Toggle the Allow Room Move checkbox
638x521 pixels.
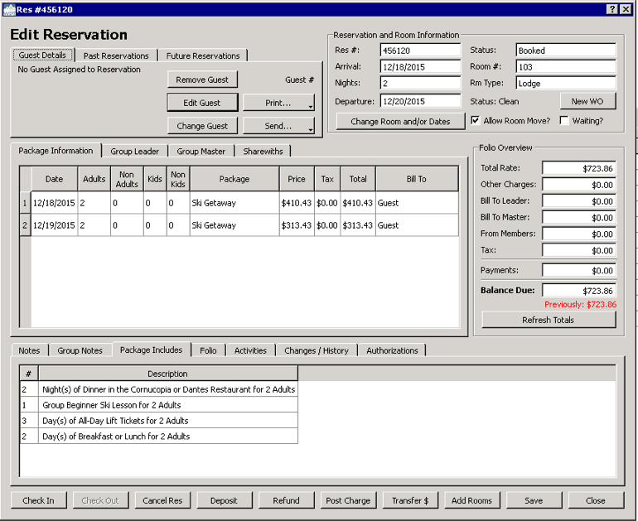475,120
